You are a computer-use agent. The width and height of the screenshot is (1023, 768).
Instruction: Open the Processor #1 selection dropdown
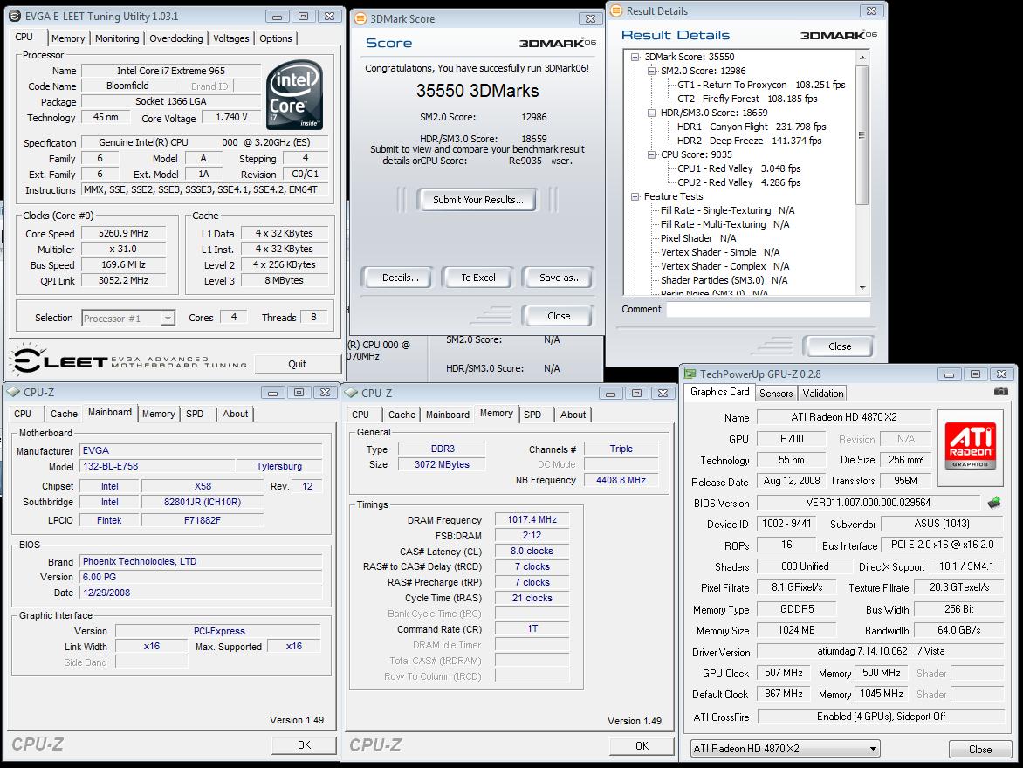tap(168, 318)
